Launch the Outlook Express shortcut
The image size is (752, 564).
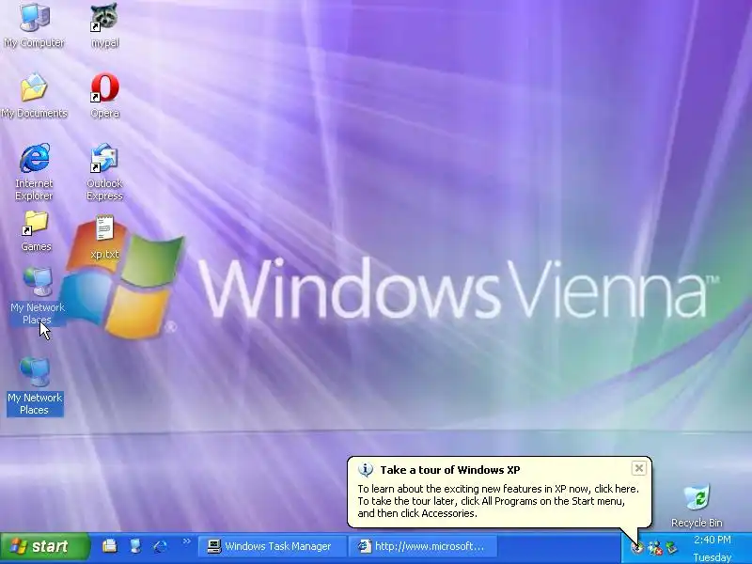pos(104,172)
